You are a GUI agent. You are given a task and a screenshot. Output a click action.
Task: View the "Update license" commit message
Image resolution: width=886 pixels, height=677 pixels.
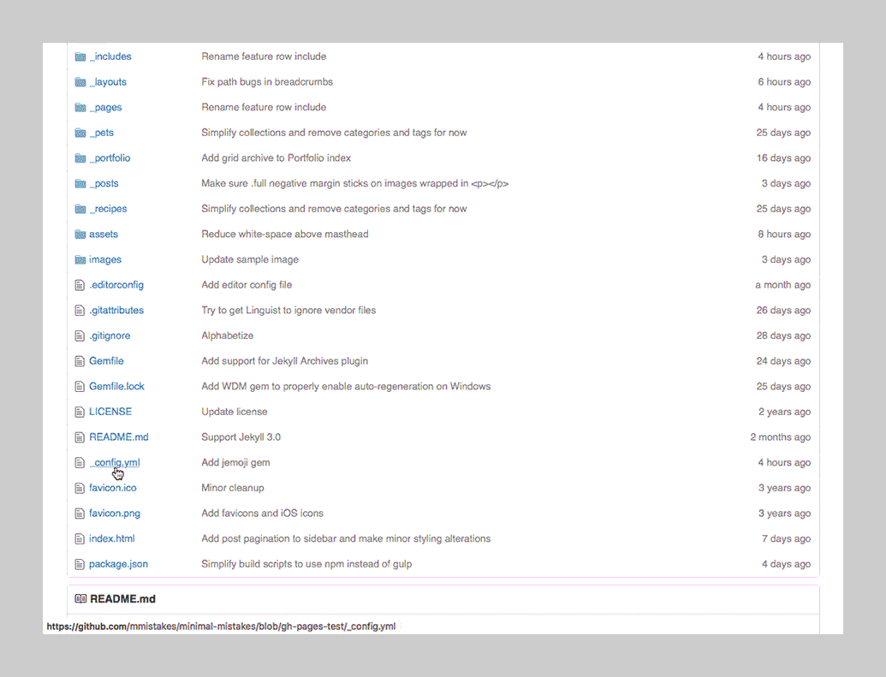(x=234, y=411)
